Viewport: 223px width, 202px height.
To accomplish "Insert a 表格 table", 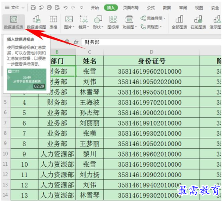I will point(53,22).
